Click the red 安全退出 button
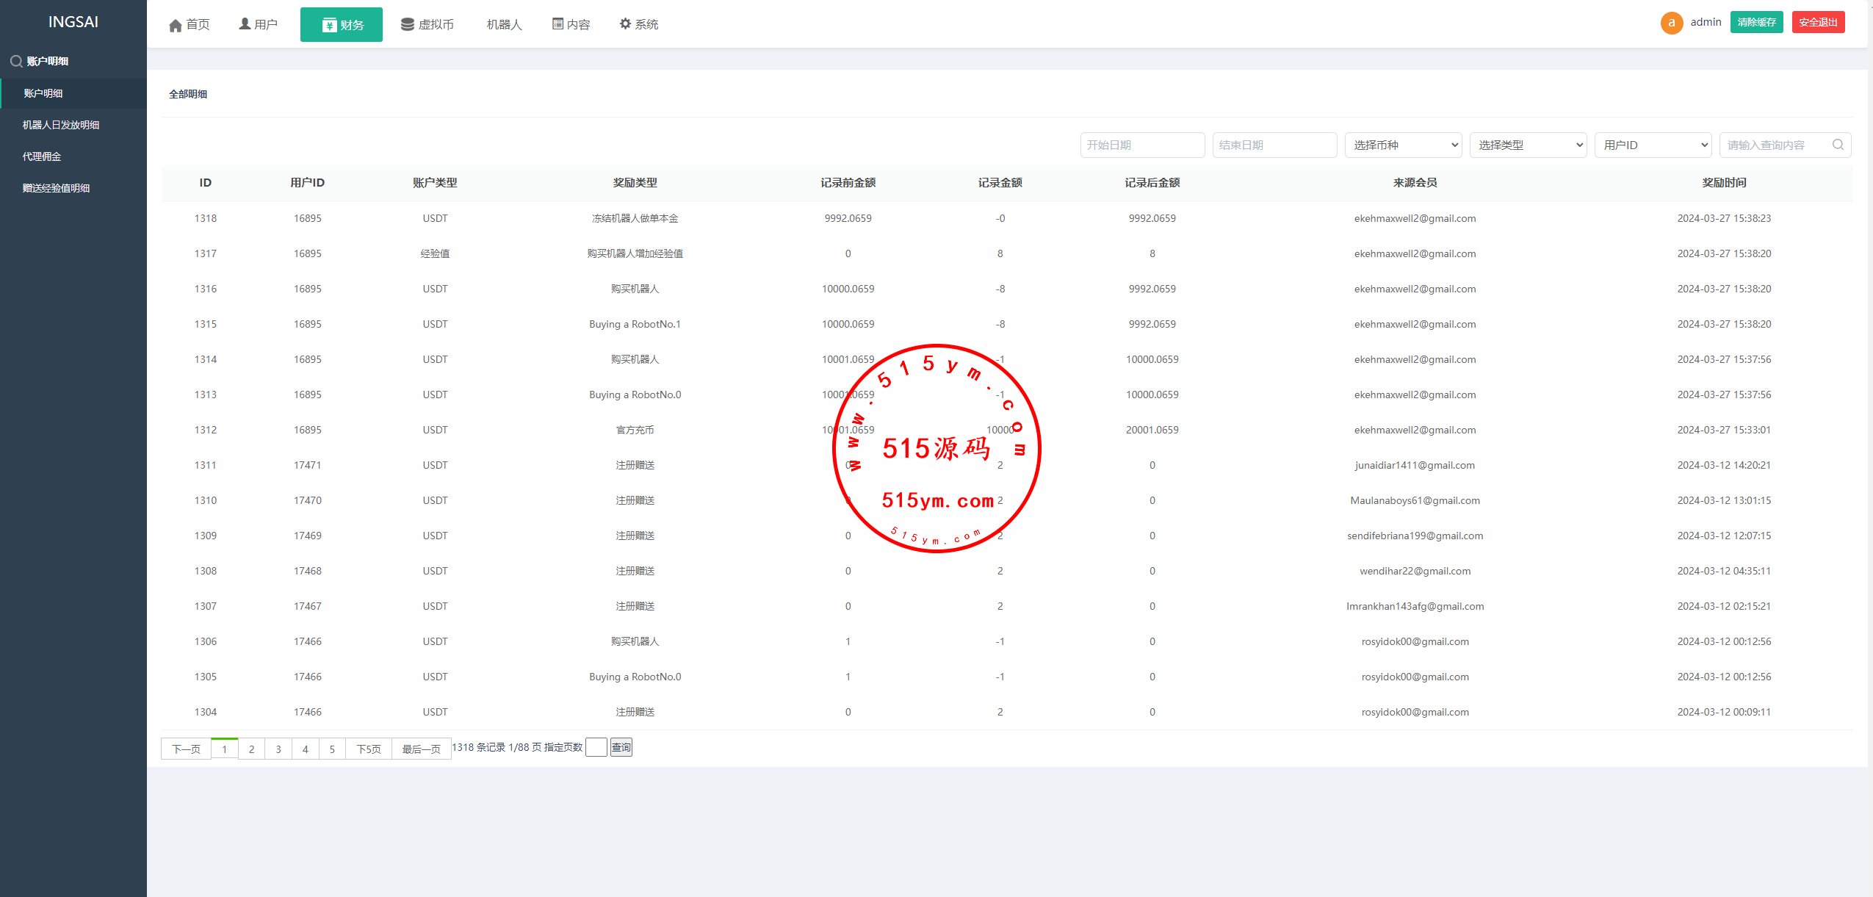Viewport: 1873px width, 897px height. point(1818,22)
